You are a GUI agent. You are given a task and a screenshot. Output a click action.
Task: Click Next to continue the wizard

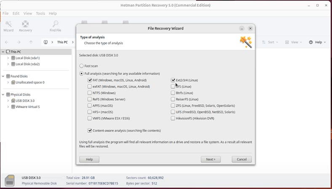(211, 159)
